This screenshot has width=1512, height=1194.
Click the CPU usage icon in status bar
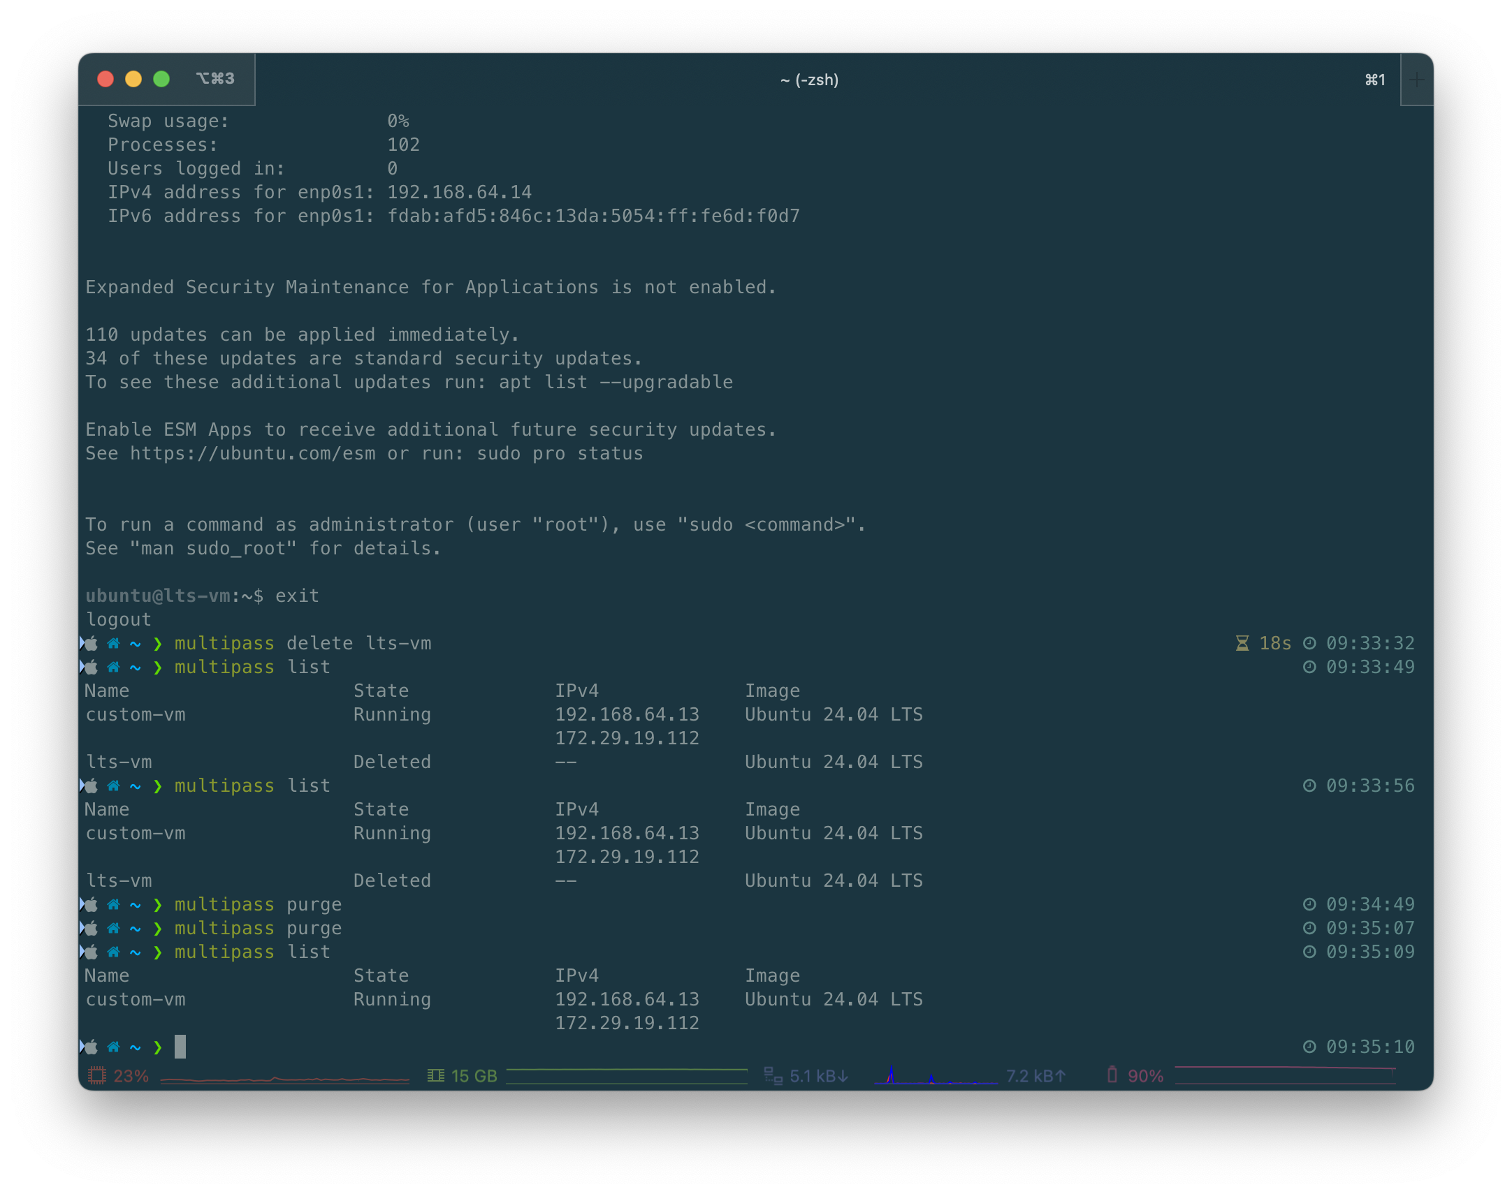[x=97, y=1075]
